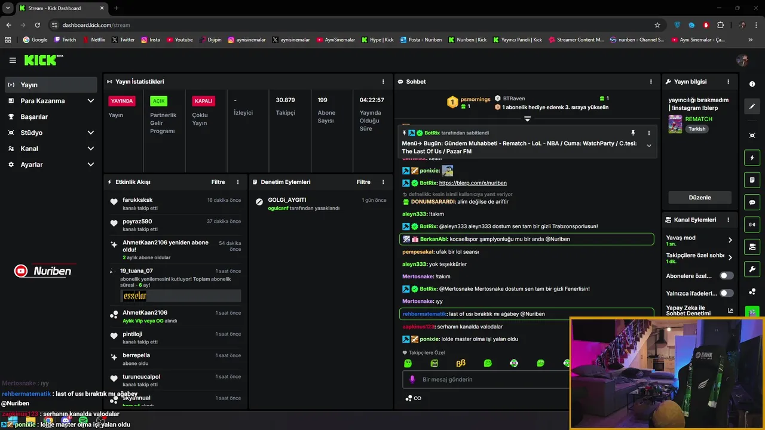Click the Düzenle button in Yayın bilgisi
This screenshot has width=765, height=430.
[700, 198]
